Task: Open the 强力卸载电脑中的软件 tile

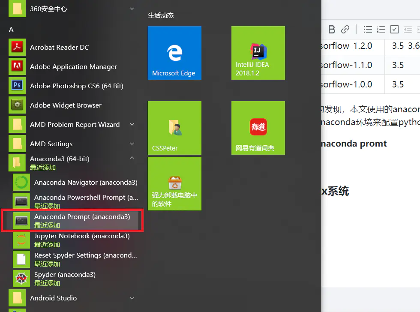Action: click(x=175, y=183)
